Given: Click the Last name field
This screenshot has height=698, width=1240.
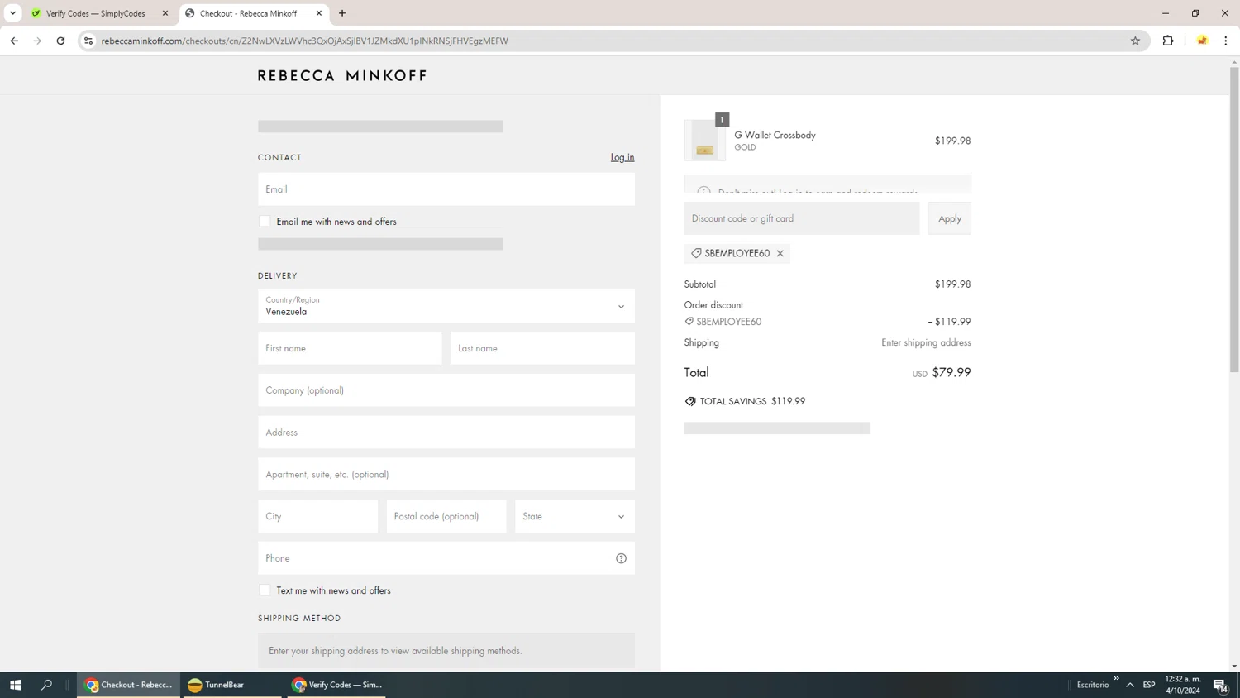Looking at the screenshot, I should 542,348.
